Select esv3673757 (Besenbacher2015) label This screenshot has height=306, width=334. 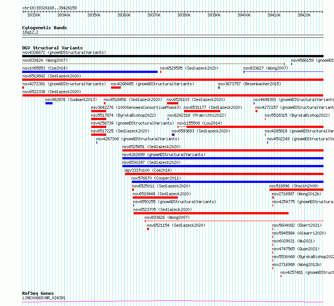[250, 84]
